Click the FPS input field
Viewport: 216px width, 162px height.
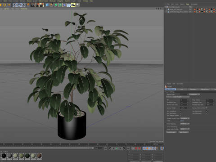(x=184, y=100)
